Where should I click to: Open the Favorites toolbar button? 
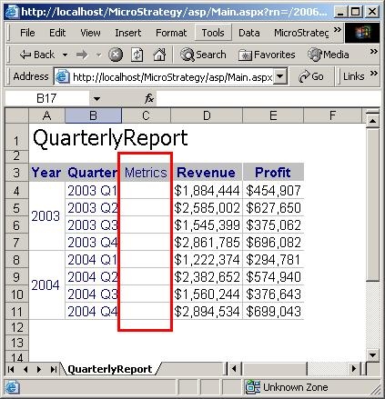[x=267, y=55]
